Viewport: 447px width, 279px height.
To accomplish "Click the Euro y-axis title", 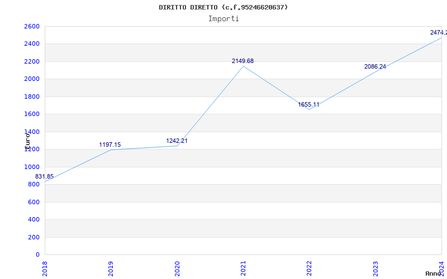I will [27, 139].
